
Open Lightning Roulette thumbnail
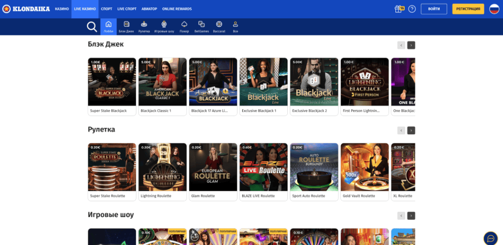point(163,167)
